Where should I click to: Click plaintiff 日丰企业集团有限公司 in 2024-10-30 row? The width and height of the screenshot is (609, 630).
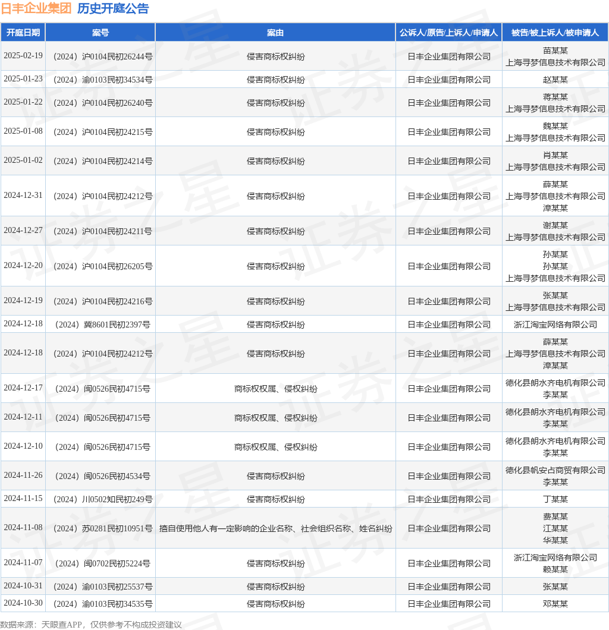coord(448,603)
